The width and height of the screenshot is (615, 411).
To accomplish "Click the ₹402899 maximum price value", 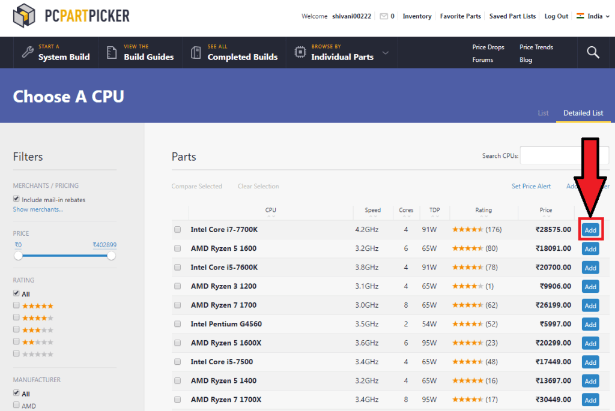I will coord(105,245).
